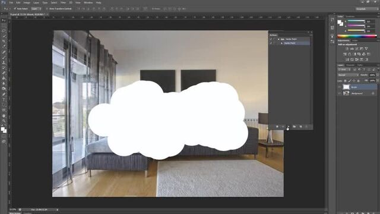Screen dimensions: 380x214
Task: Click the foreground color swatch in toolbox
Action: pyautogui.click(x=2, y=130)
